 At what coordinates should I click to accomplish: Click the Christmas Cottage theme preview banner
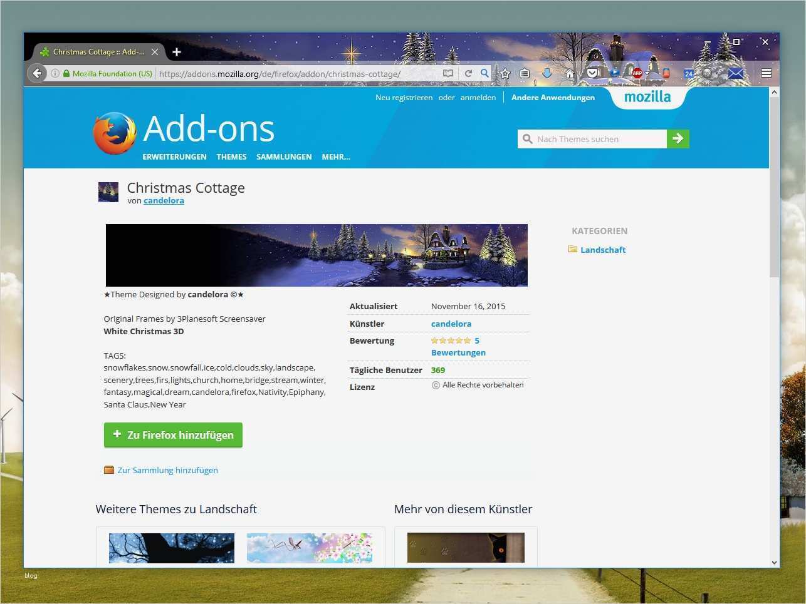point(317,255)
